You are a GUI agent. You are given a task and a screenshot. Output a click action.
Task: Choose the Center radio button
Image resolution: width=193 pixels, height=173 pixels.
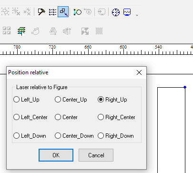coord(66,117)
